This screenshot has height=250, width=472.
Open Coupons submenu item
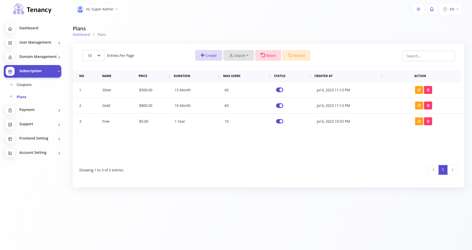(24, 85)
